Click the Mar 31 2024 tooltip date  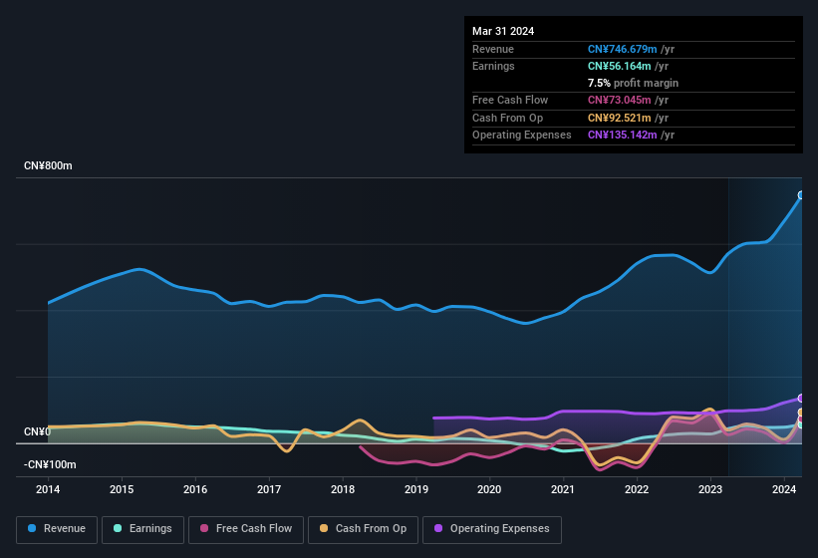pyautogui.click(x=503, y=31)
